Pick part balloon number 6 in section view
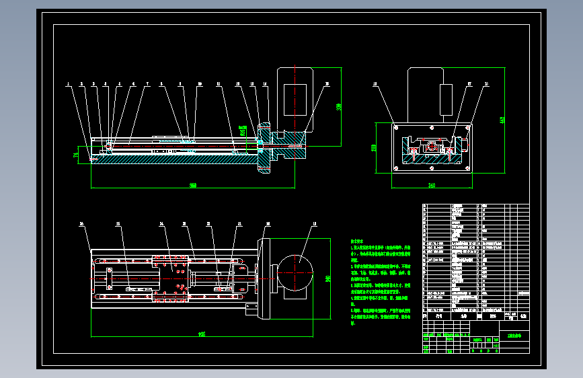This screenshot has height=378, width=583. [x=134, y=84]
